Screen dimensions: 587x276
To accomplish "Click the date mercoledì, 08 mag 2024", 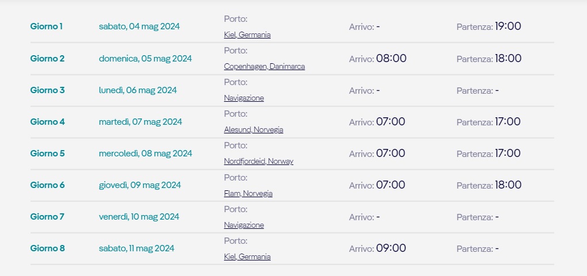I will (145, 154).
